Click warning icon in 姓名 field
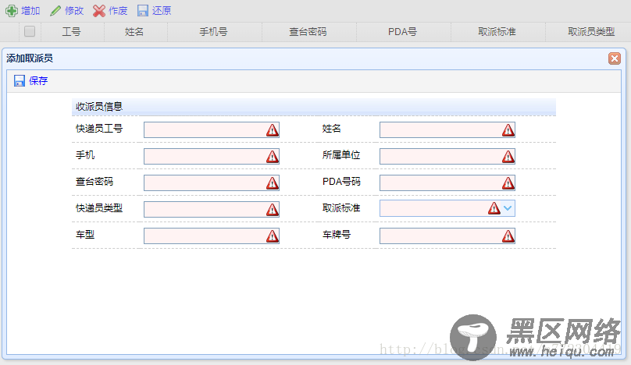 point(508,130)
